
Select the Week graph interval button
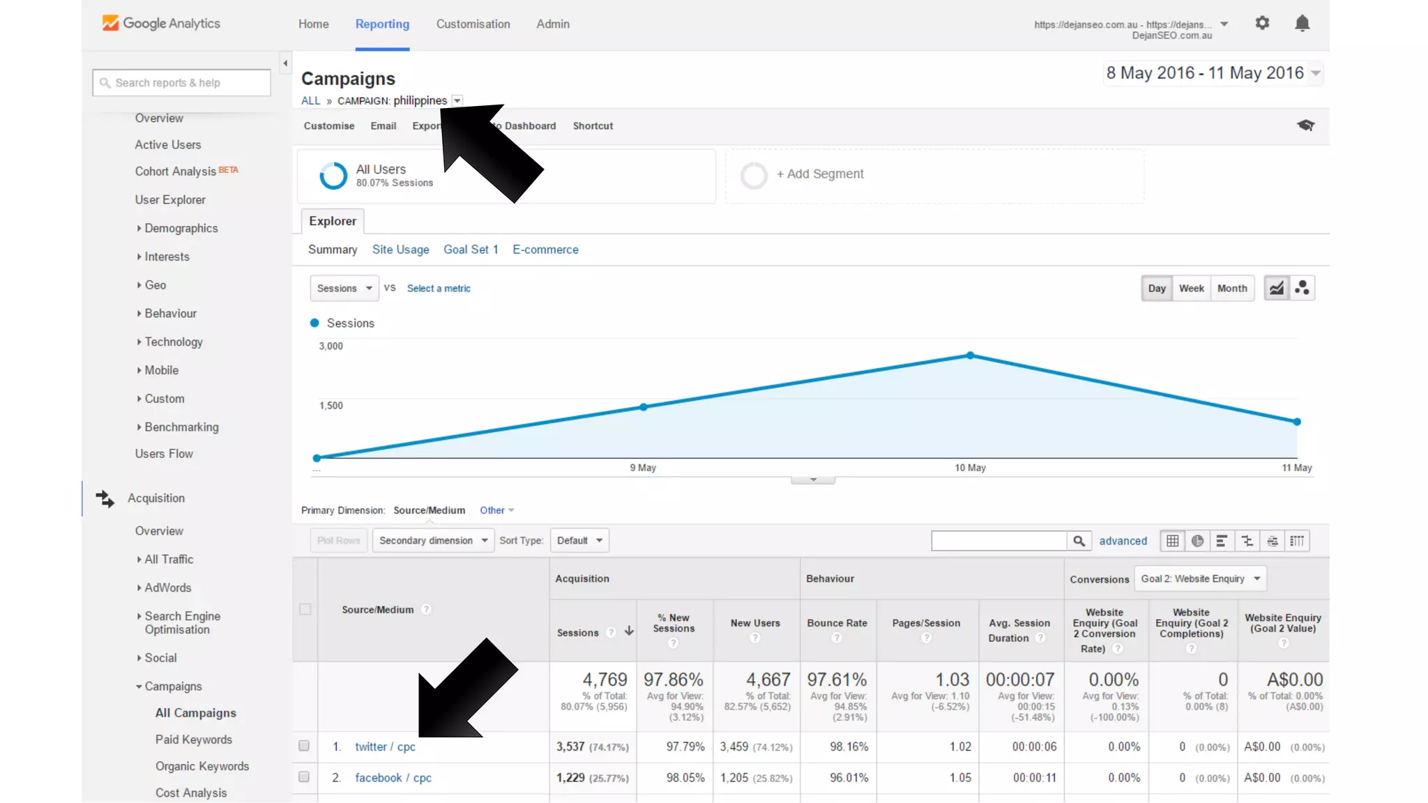(1191, 289)
